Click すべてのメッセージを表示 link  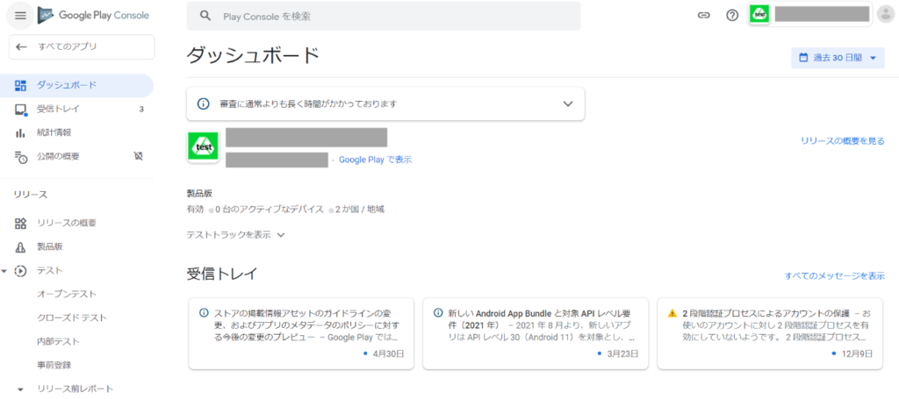pyautogui.click(x=834, y=276)
